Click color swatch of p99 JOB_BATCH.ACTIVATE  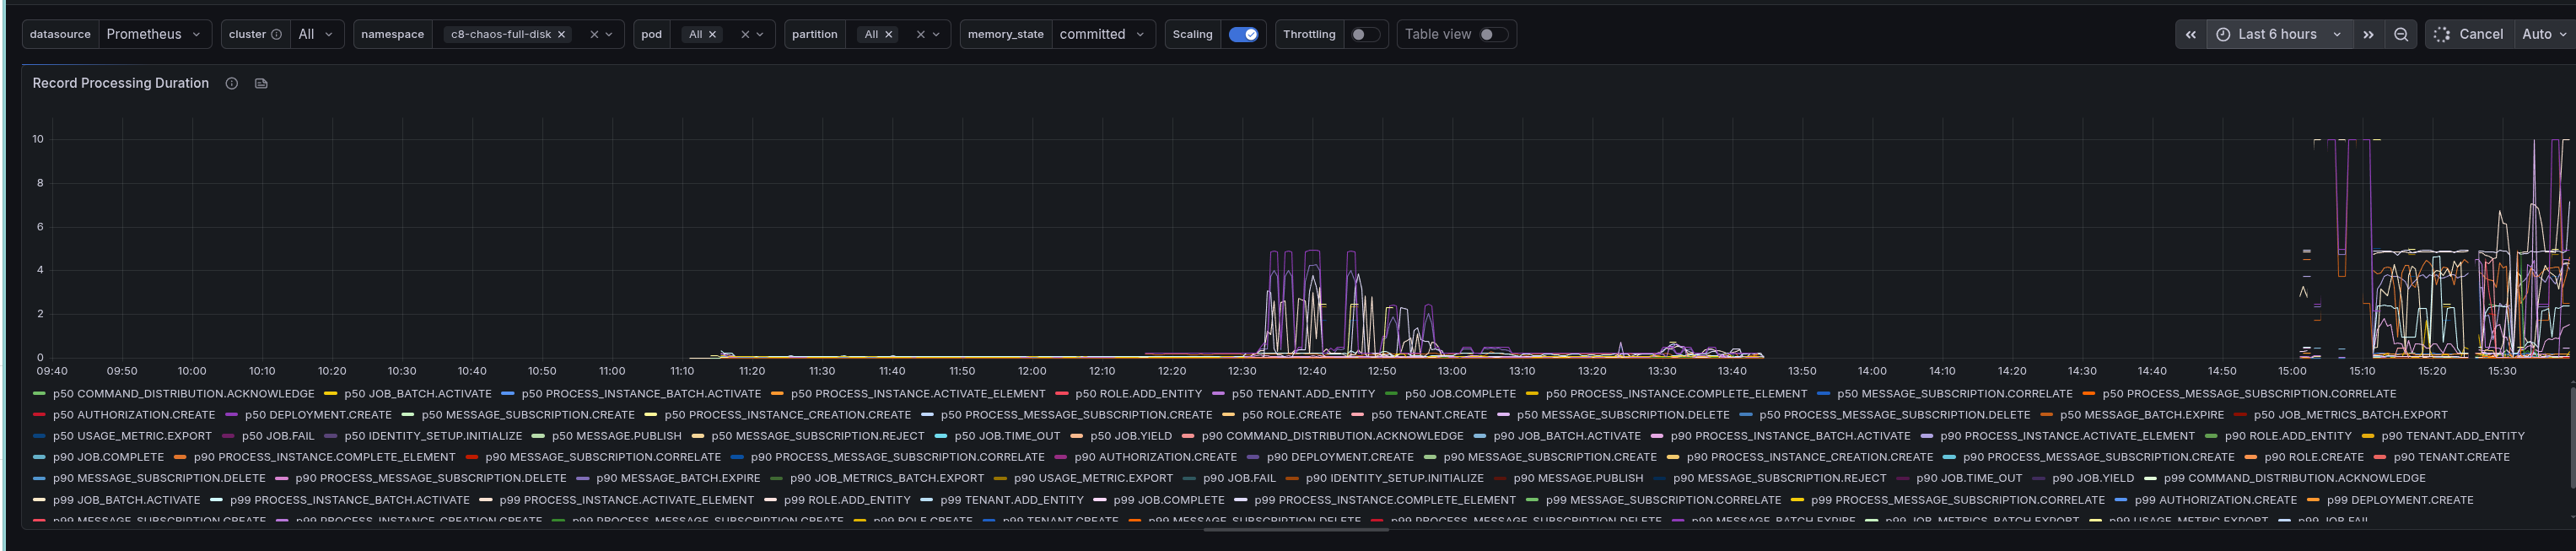point(39,500)
